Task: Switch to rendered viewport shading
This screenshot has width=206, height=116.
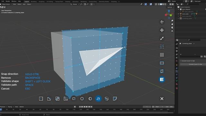Action: click(165, 4)
